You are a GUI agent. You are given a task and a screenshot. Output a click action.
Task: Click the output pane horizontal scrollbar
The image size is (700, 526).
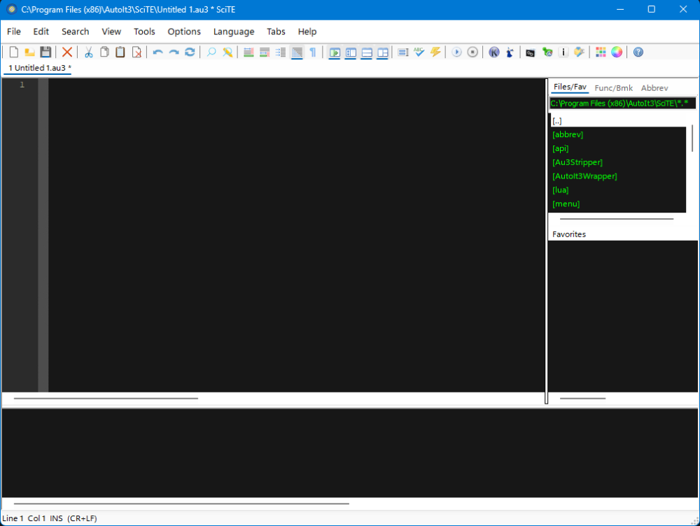click(181, 504)
